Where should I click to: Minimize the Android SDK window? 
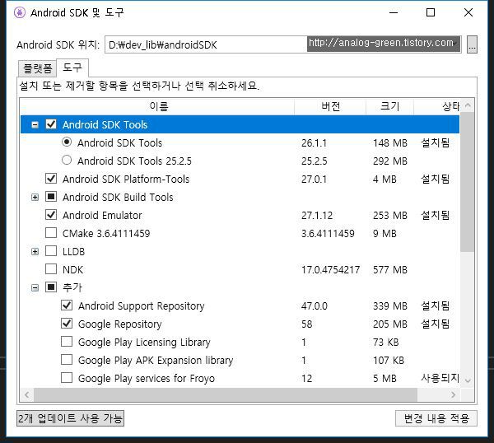(x=394, y=12)
